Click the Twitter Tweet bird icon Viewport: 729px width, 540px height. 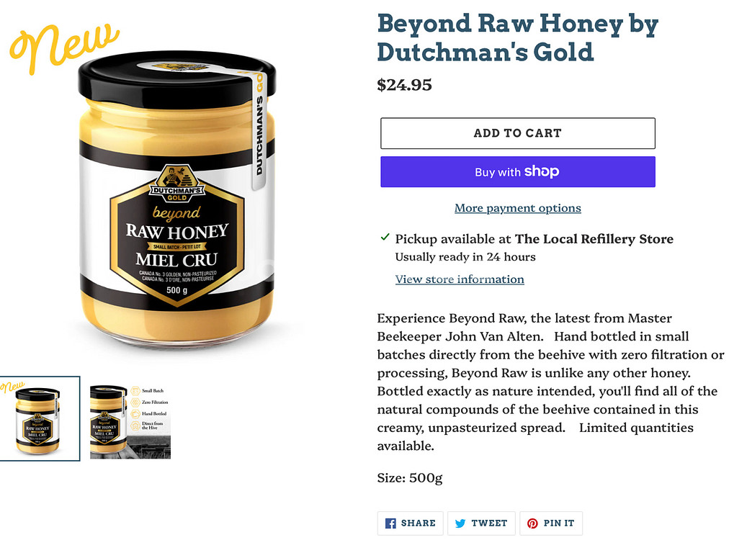click(460, 523)
